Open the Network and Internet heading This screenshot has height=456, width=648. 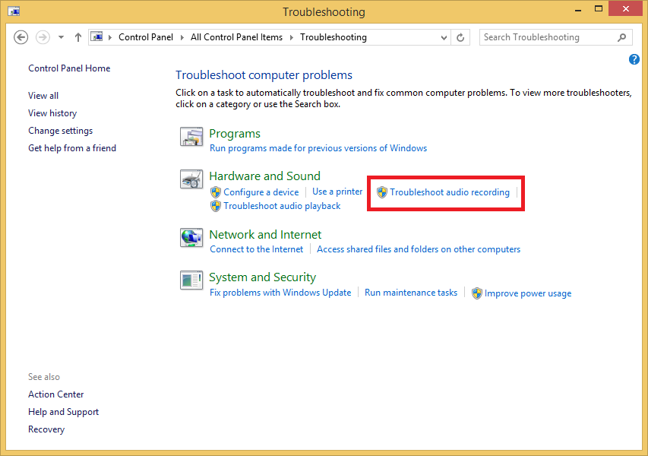point(265,235)
